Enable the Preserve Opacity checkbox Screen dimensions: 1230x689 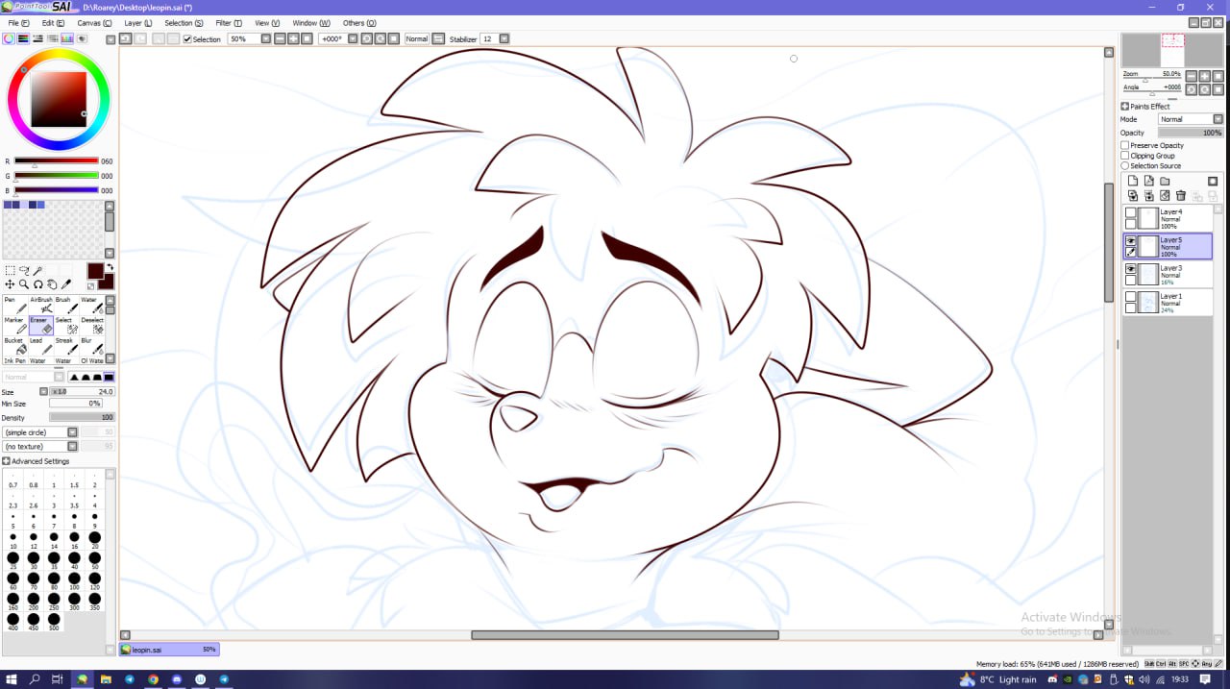coord(1125,145)
